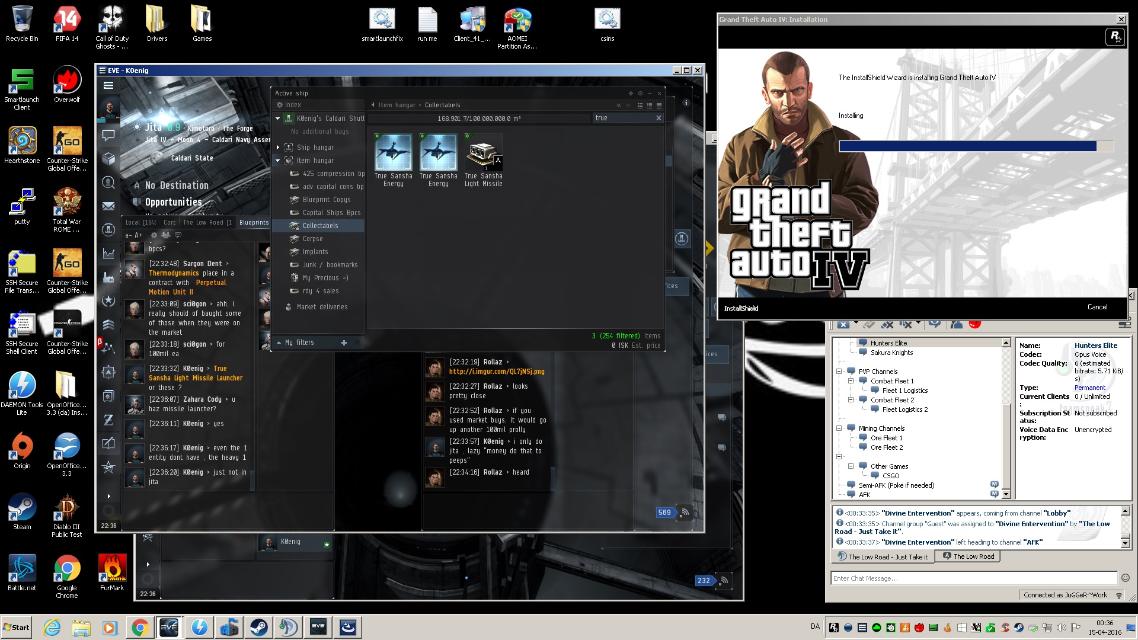Collapse the PVP Channels tree node
The image size is (1138, 640).
click(x=839, y=372)
